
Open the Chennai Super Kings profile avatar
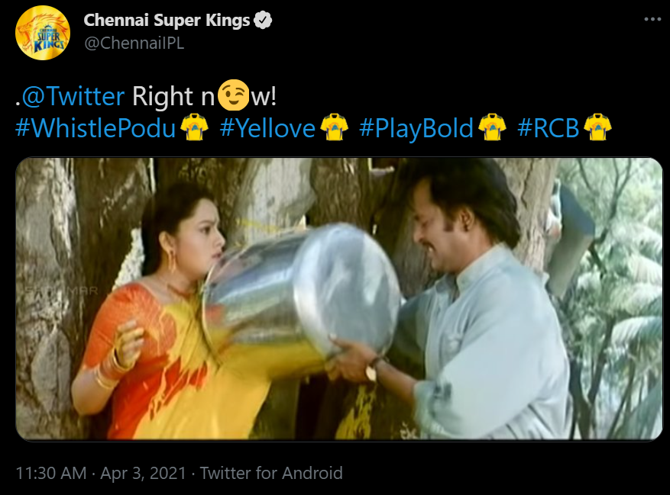(x=42, y=33)
